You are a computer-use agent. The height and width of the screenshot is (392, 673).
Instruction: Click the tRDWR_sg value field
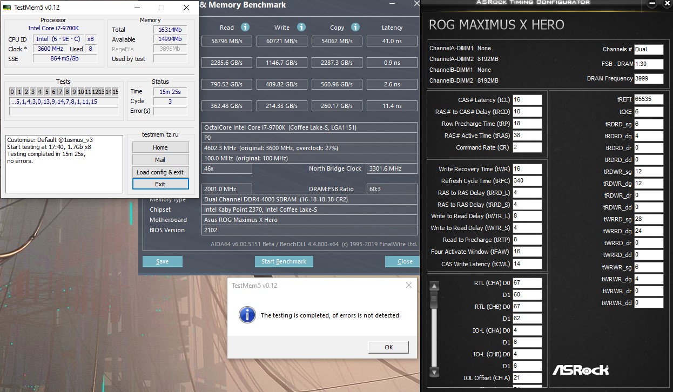(649, 171)
